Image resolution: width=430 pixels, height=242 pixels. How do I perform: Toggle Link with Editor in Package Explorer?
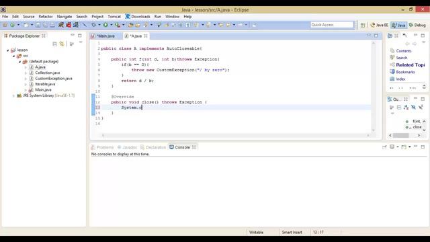62,44
